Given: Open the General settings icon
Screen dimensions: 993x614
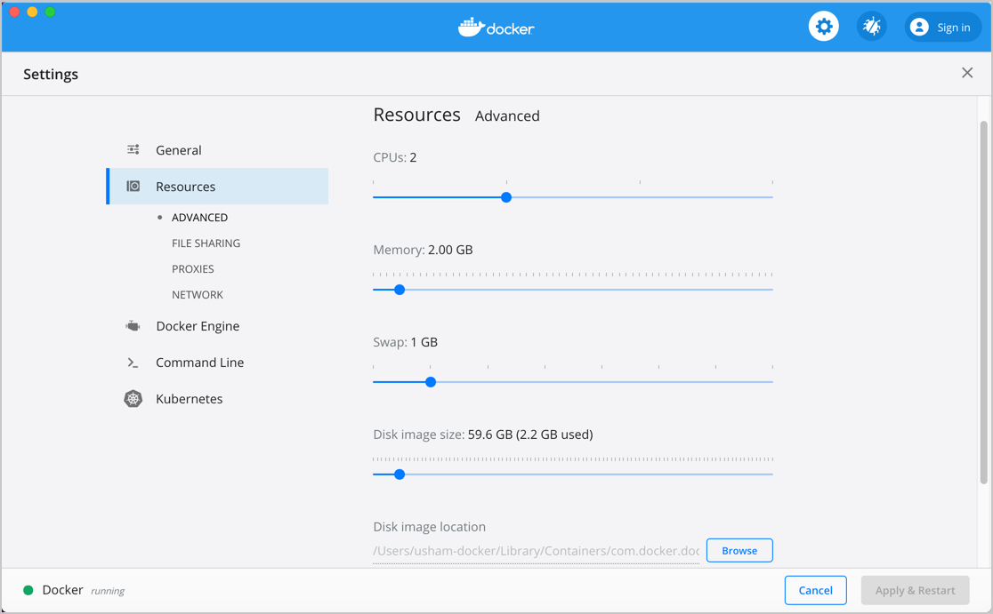Looking at the screenshot, I should pos(133,150).
